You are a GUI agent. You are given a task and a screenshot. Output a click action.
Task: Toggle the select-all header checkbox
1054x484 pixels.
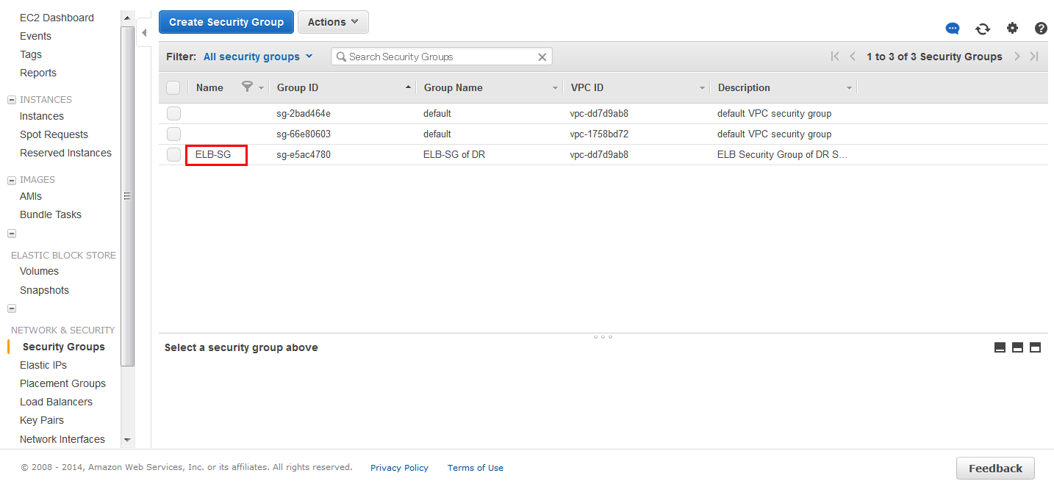(173, 87)
